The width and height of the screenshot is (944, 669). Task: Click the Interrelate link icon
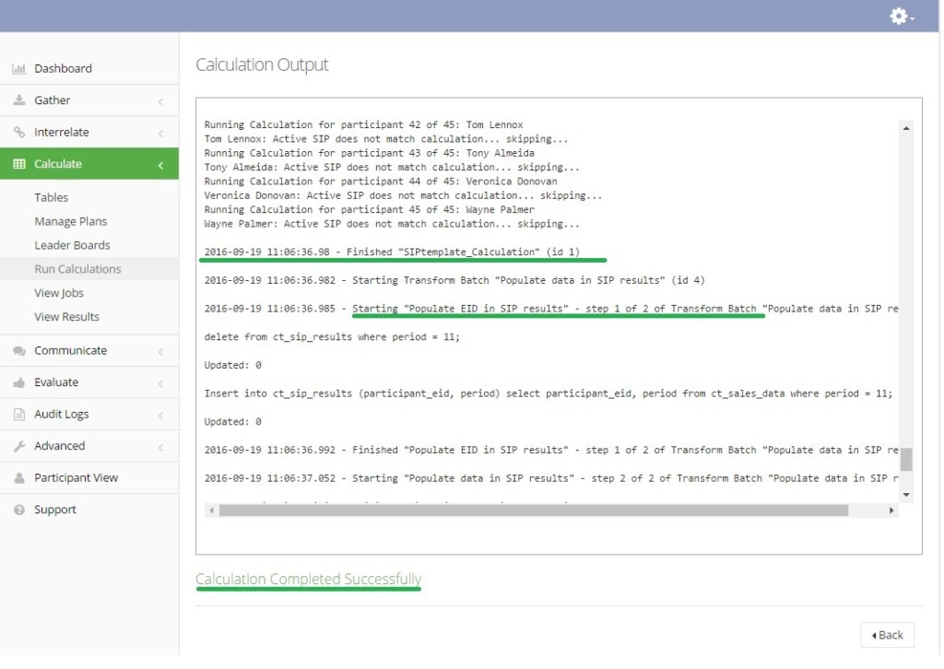click(19, 132)
